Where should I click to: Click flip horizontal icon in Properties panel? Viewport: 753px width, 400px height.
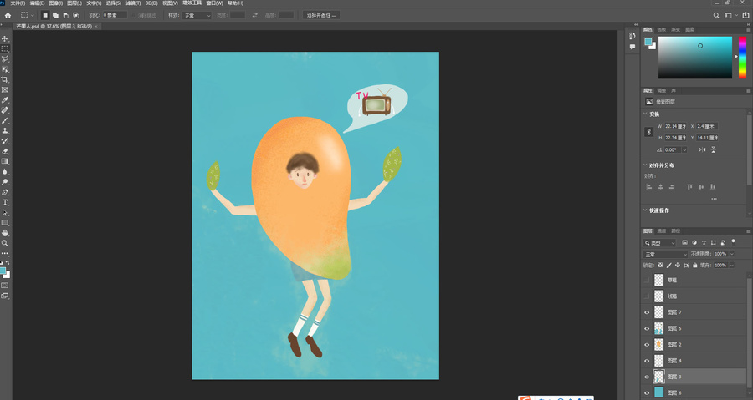[x=702, y=150]
